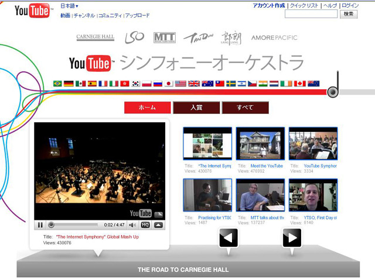This screenshot has height=279, width=375.
Task: Select the Brazil flag icon
Action: (57, 83)
